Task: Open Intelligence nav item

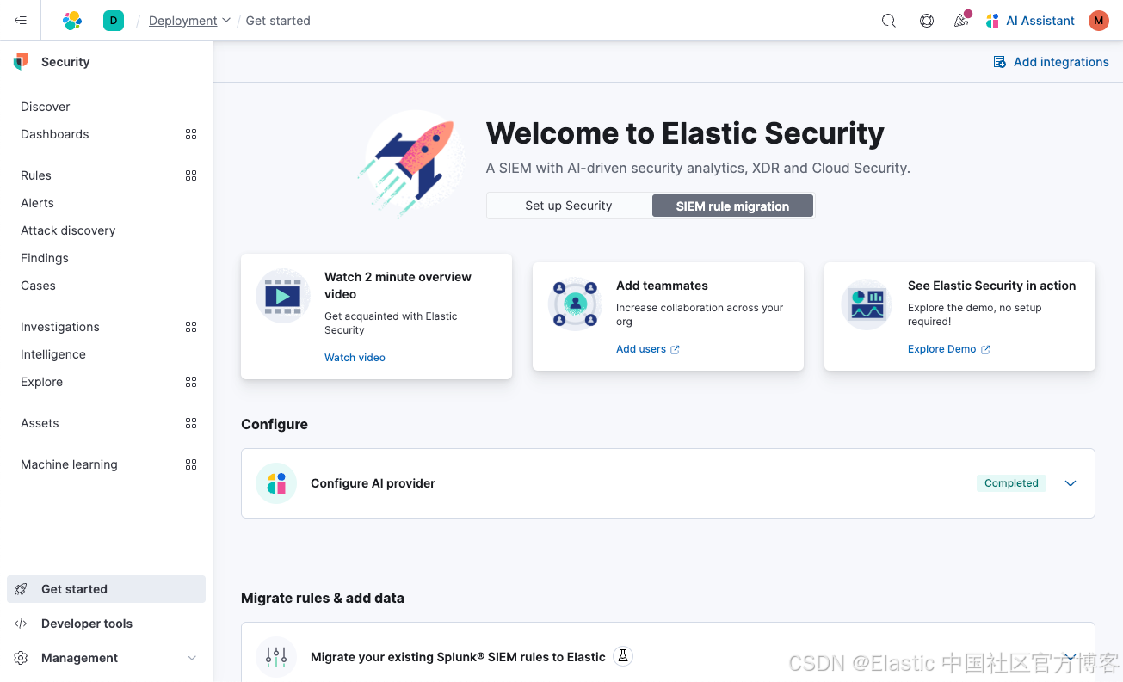Action: tap(53, 354)
